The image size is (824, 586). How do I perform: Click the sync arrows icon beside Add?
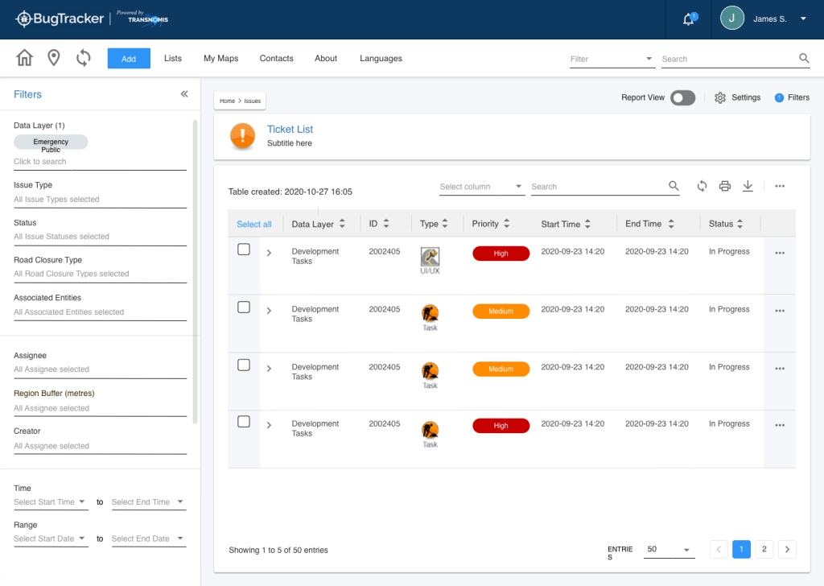click(83, 58)
